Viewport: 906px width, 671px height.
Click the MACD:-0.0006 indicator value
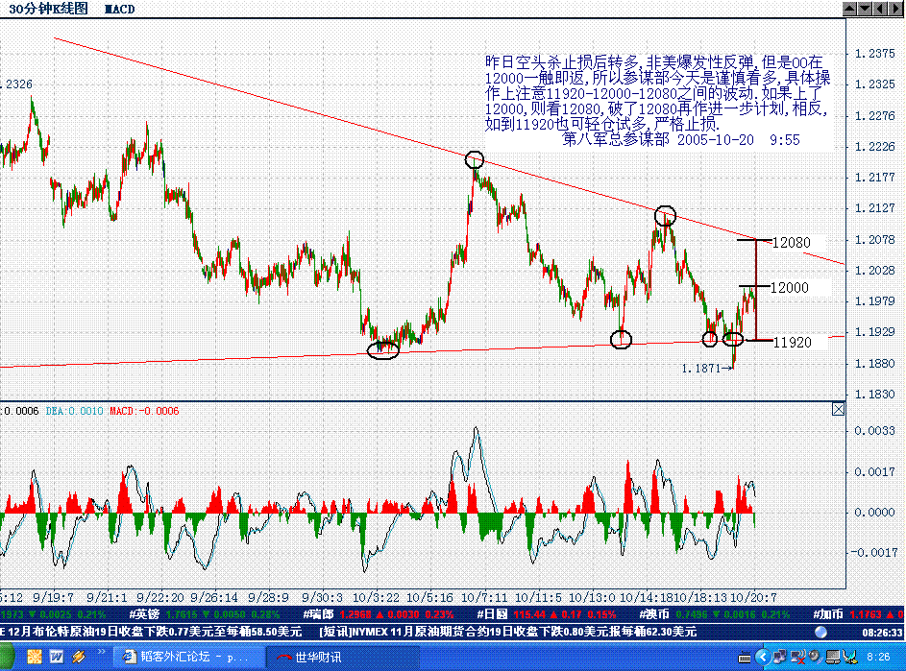[144, 411]
